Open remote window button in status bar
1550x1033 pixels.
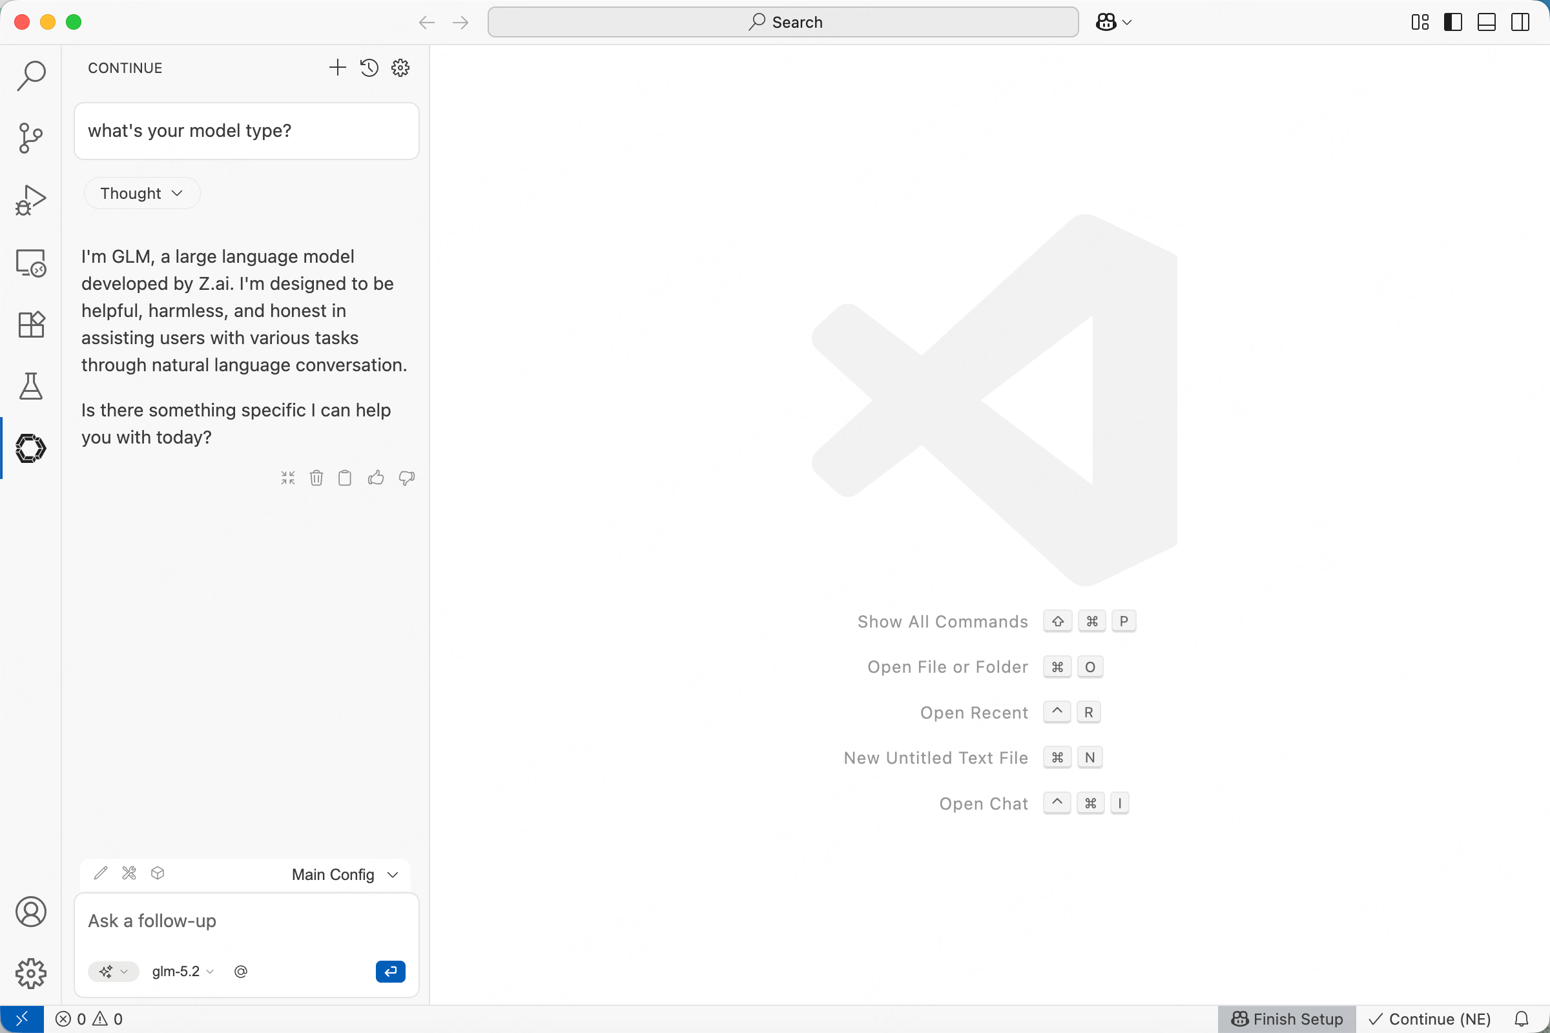click(22, 1019)
